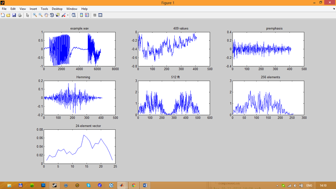
Task: Open the Edit menu
Action: [x=13, y=9]
